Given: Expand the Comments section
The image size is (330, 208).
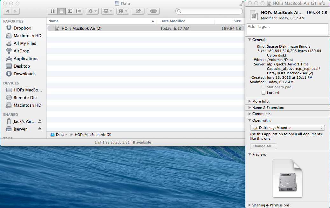Looking at the screenshot, I should click(249, 114).
